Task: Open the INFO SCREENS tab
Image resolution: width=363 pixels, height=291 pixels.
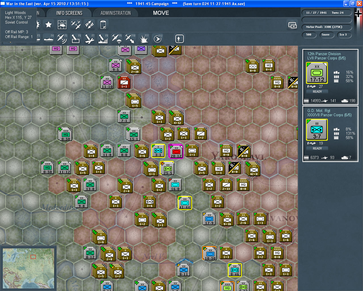Action: coord(69,13)
